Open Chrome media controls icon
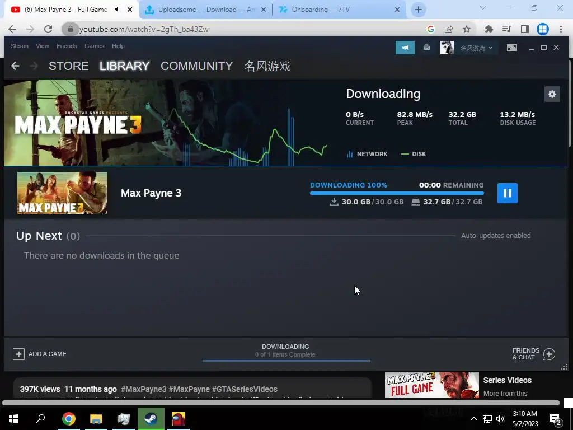The height and width of the screenshot is (430, 573). pos(507,29)
